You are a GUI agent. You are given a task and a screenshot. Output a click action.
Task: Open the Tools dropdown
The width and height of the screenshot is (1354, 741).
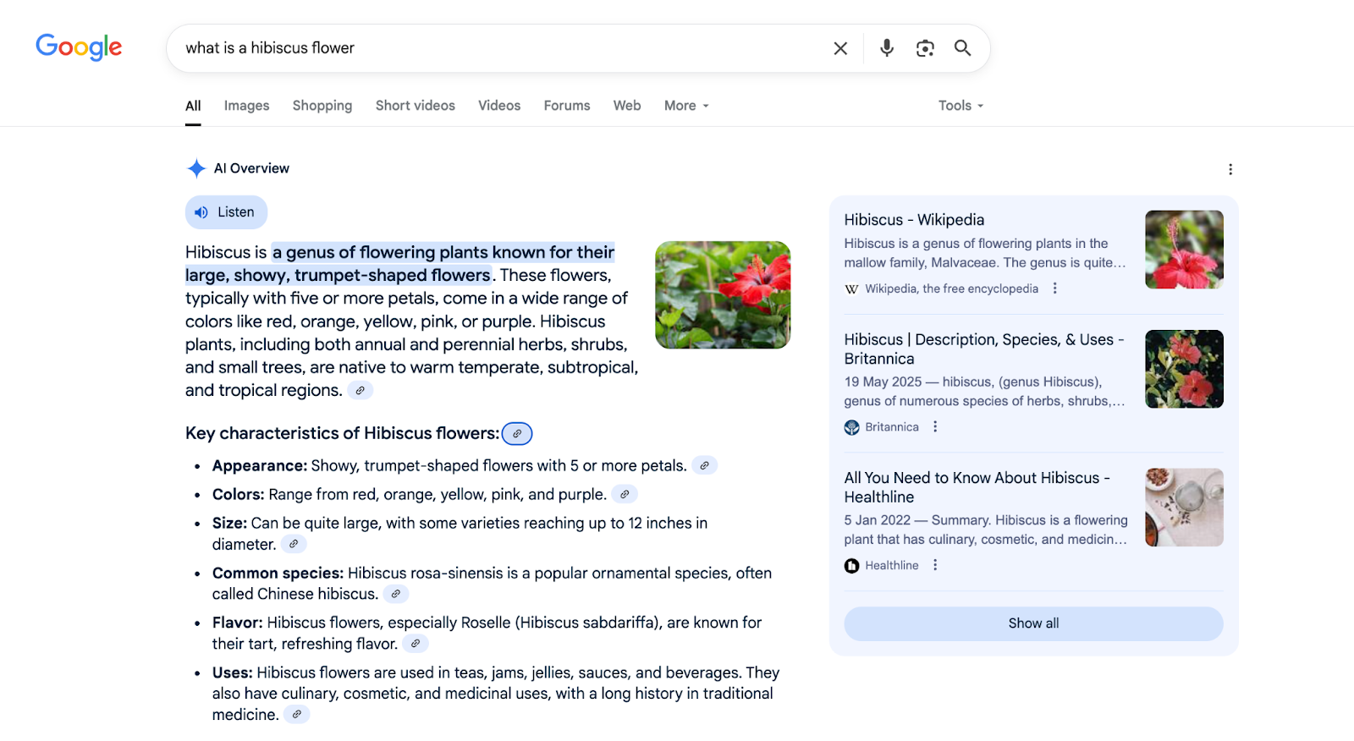(x=960, y=106)
